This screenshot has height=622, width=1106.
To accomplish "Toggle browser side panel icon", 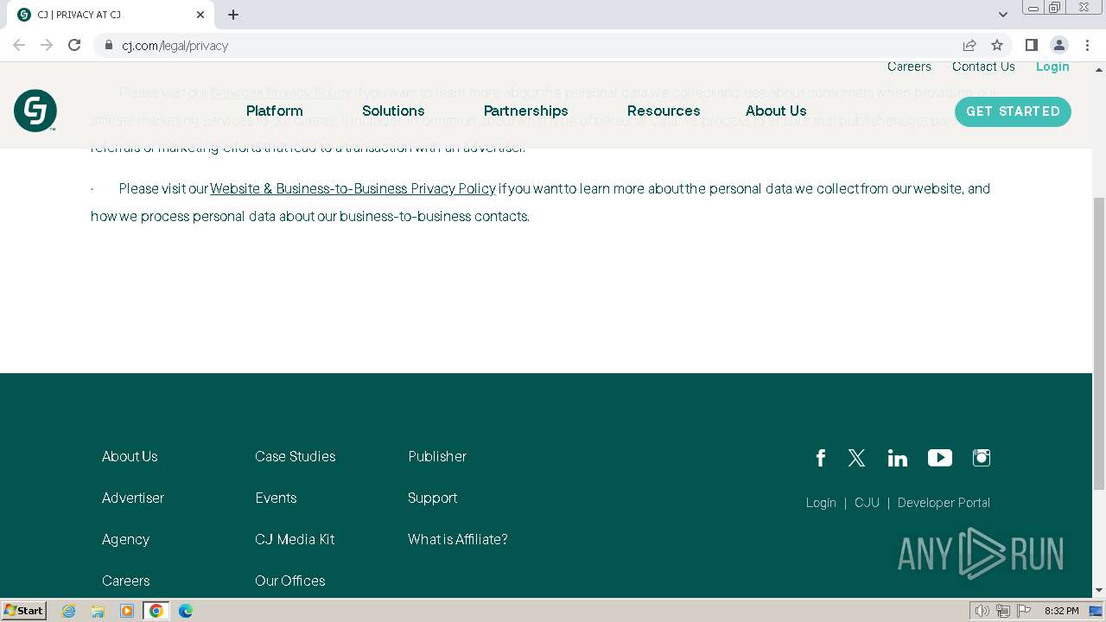I will [x=1031, y=45].
